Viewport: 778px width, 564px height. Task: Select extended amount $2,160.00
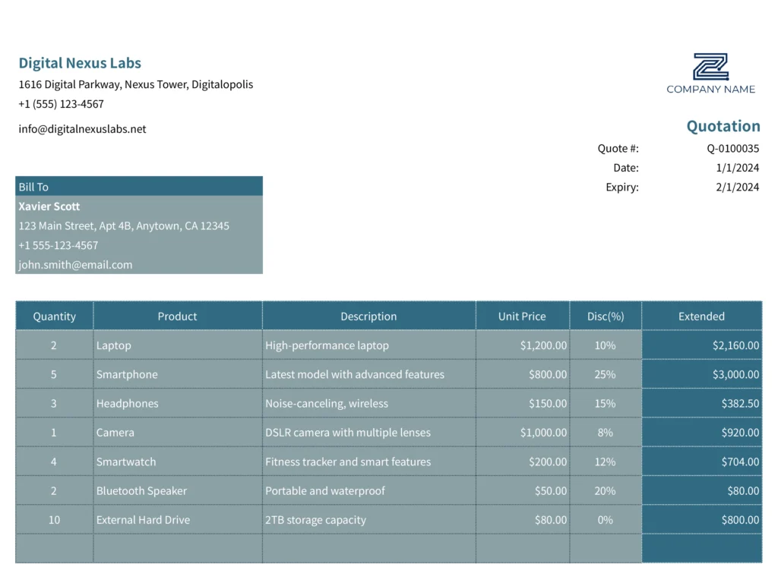701,345
